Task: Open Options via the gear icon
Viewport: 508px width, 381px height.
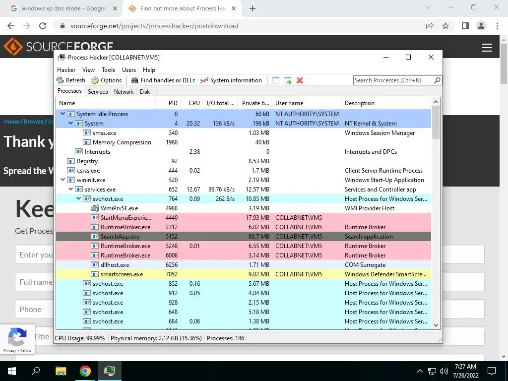Action: coord(95,80)
